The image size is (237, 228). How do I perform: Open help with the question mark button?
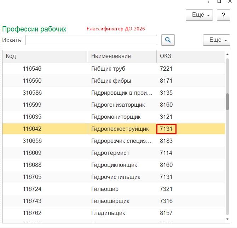pyautogui.click(x=223, y=15)
